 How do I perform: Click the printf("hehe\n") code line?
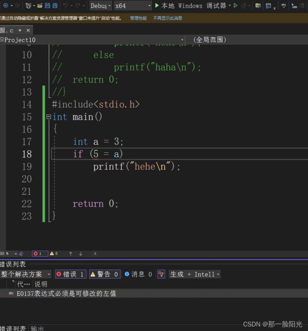point(136,166)
